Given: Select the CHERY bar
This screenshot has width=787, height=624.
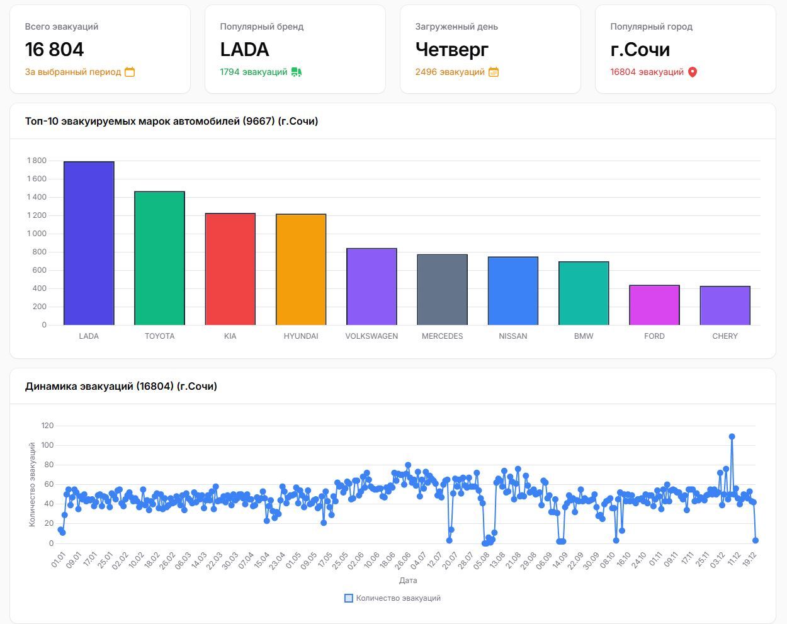Looking at the screenshot, I should pyautogui.click(x=725, y=305).
